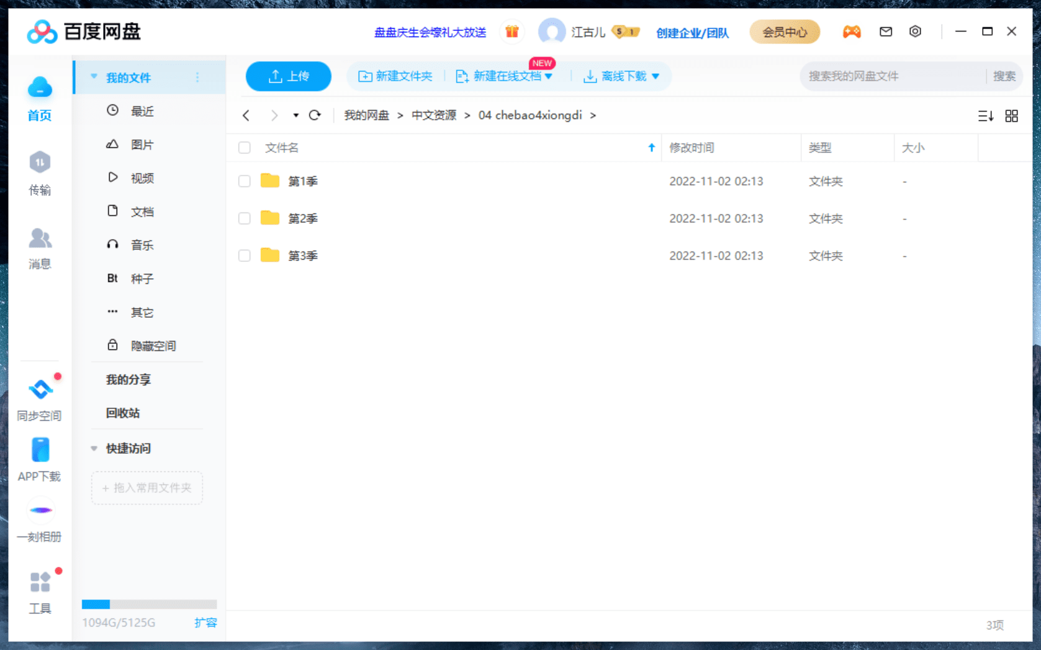1041x650 pixels.
Task: Click the 1094G/5125G storage text
Action: (119, 623)
